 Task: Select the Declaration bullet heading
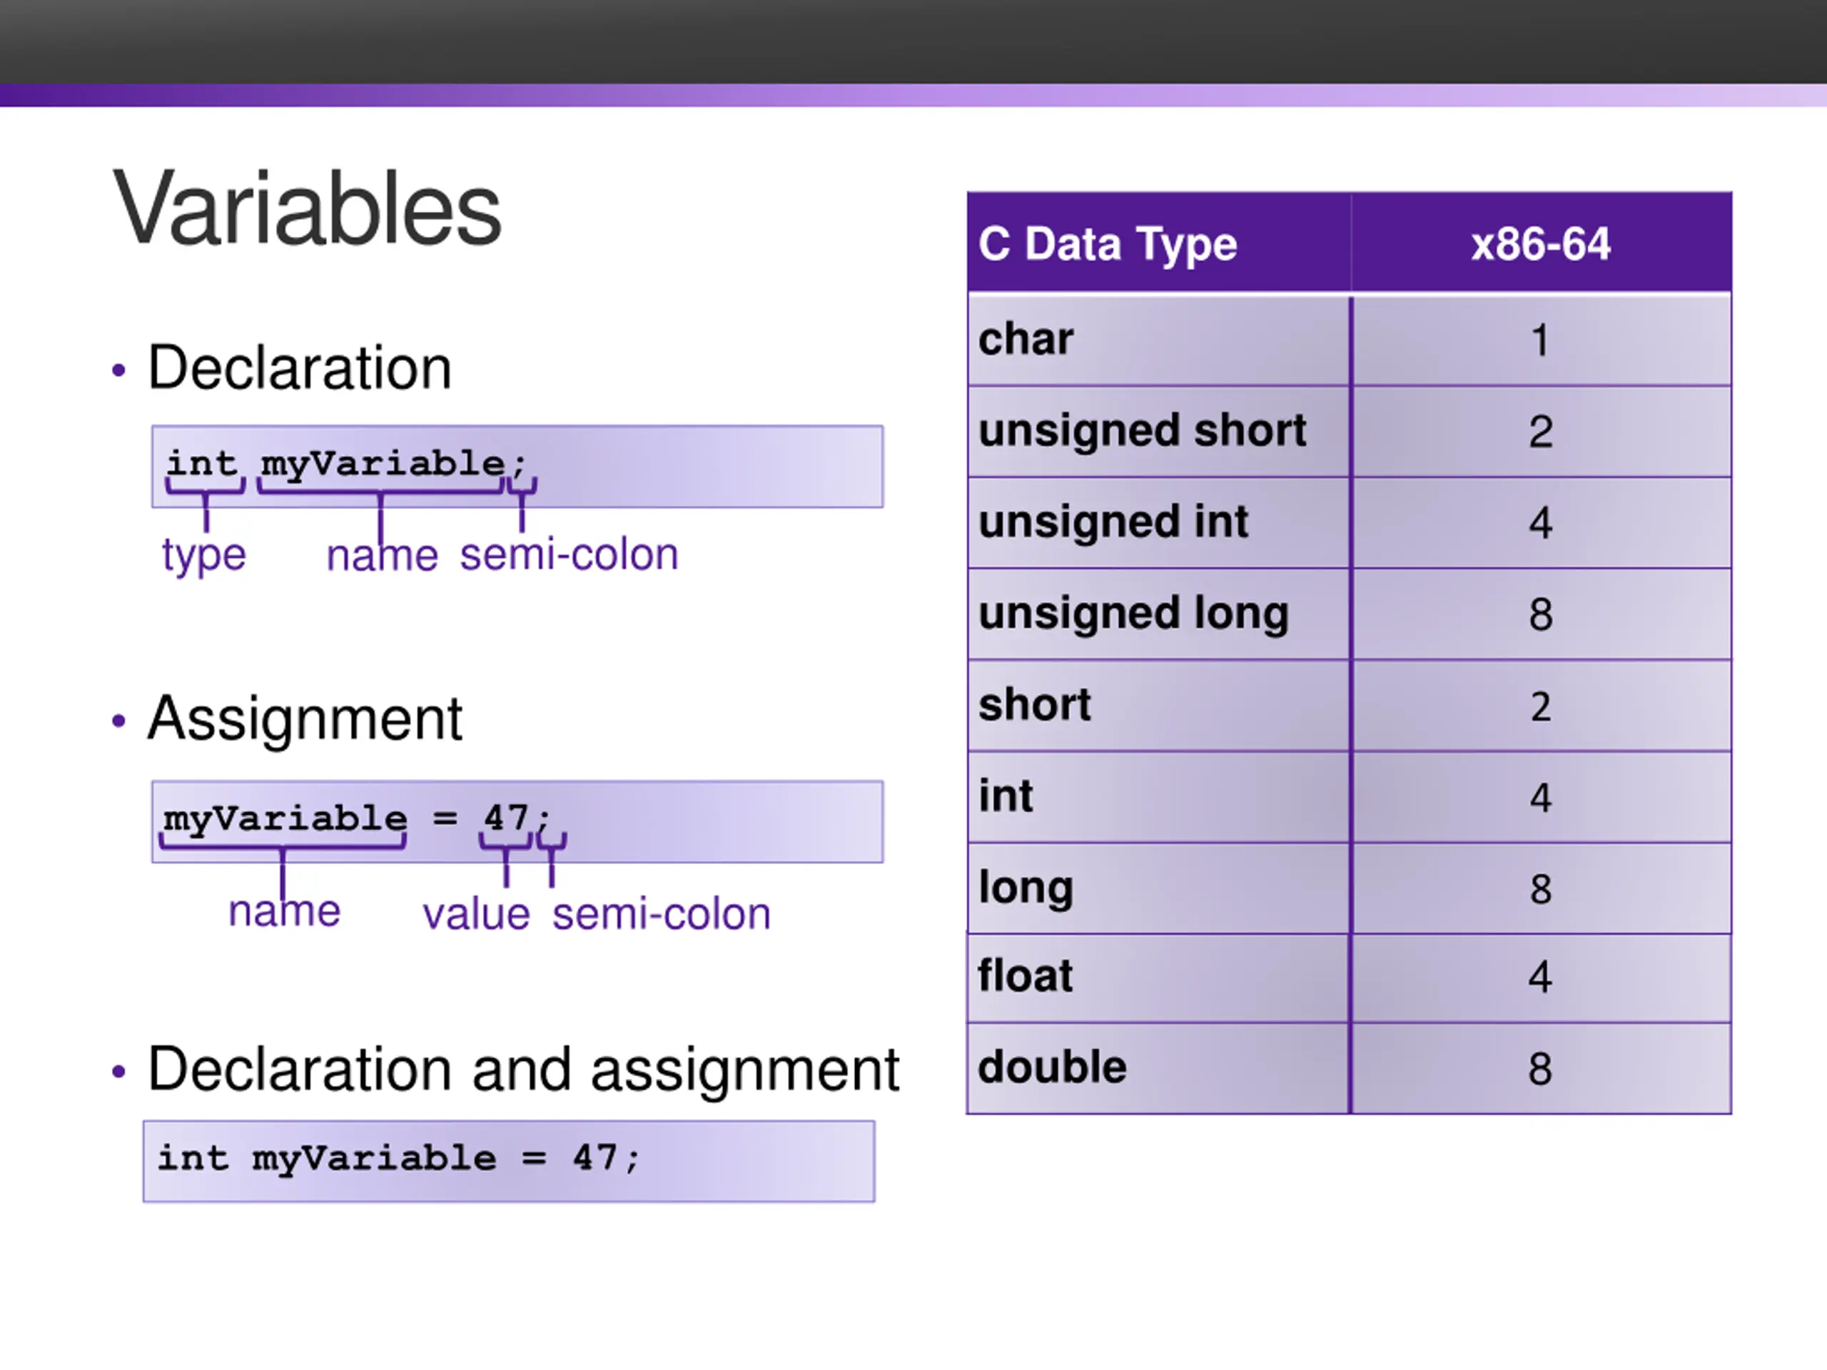point(299,367)
